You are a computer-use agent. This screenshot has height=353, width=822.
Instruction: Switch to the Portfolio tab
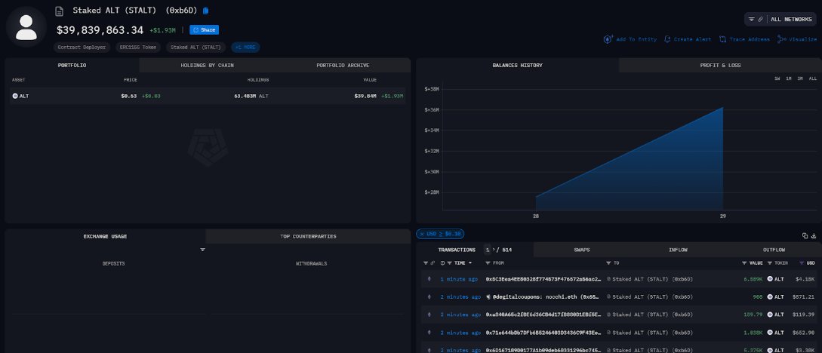72,66
